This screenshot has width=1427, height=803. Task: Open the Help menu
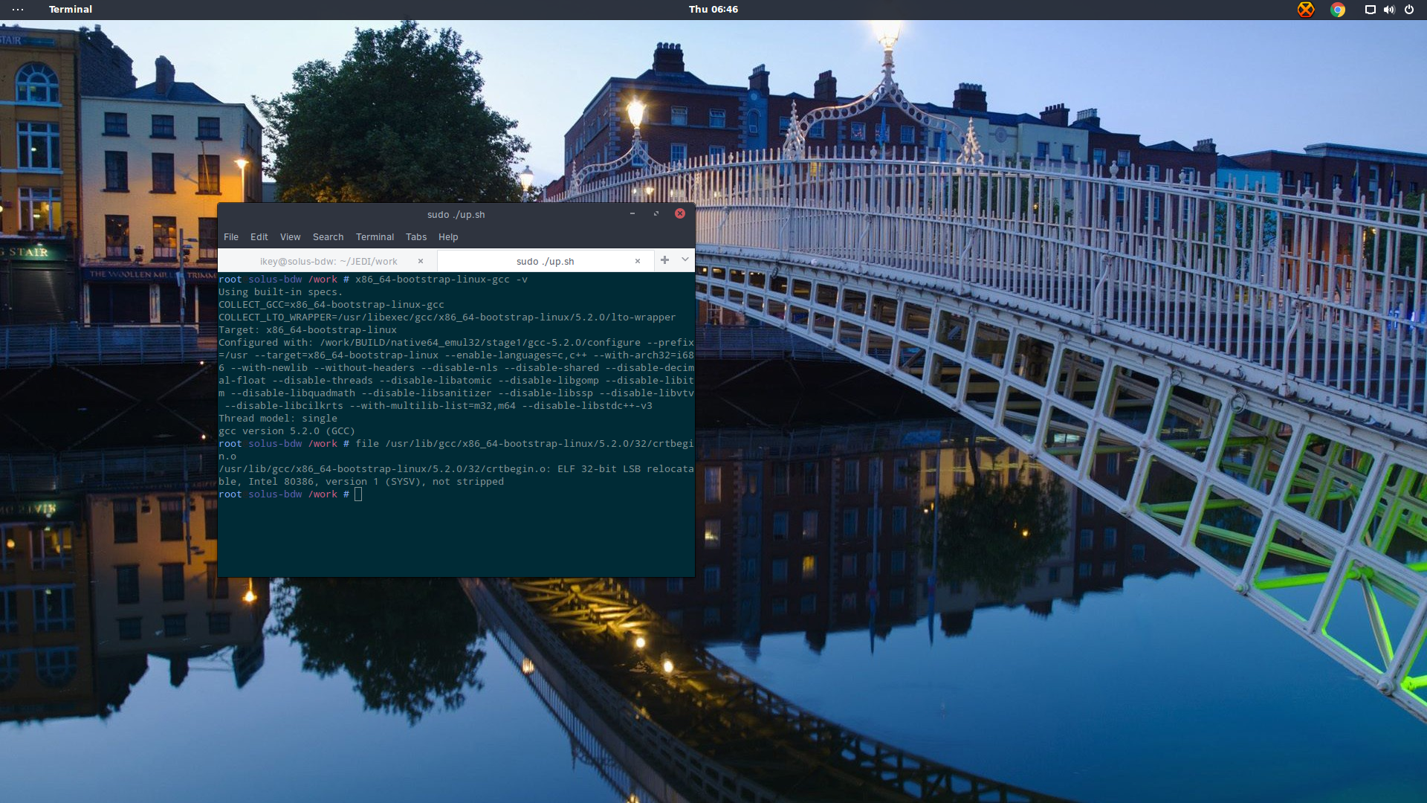(x=448, y=237)
